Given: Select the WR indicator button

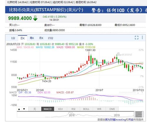Looking at the screenshot, I should [x=99, y=109].
